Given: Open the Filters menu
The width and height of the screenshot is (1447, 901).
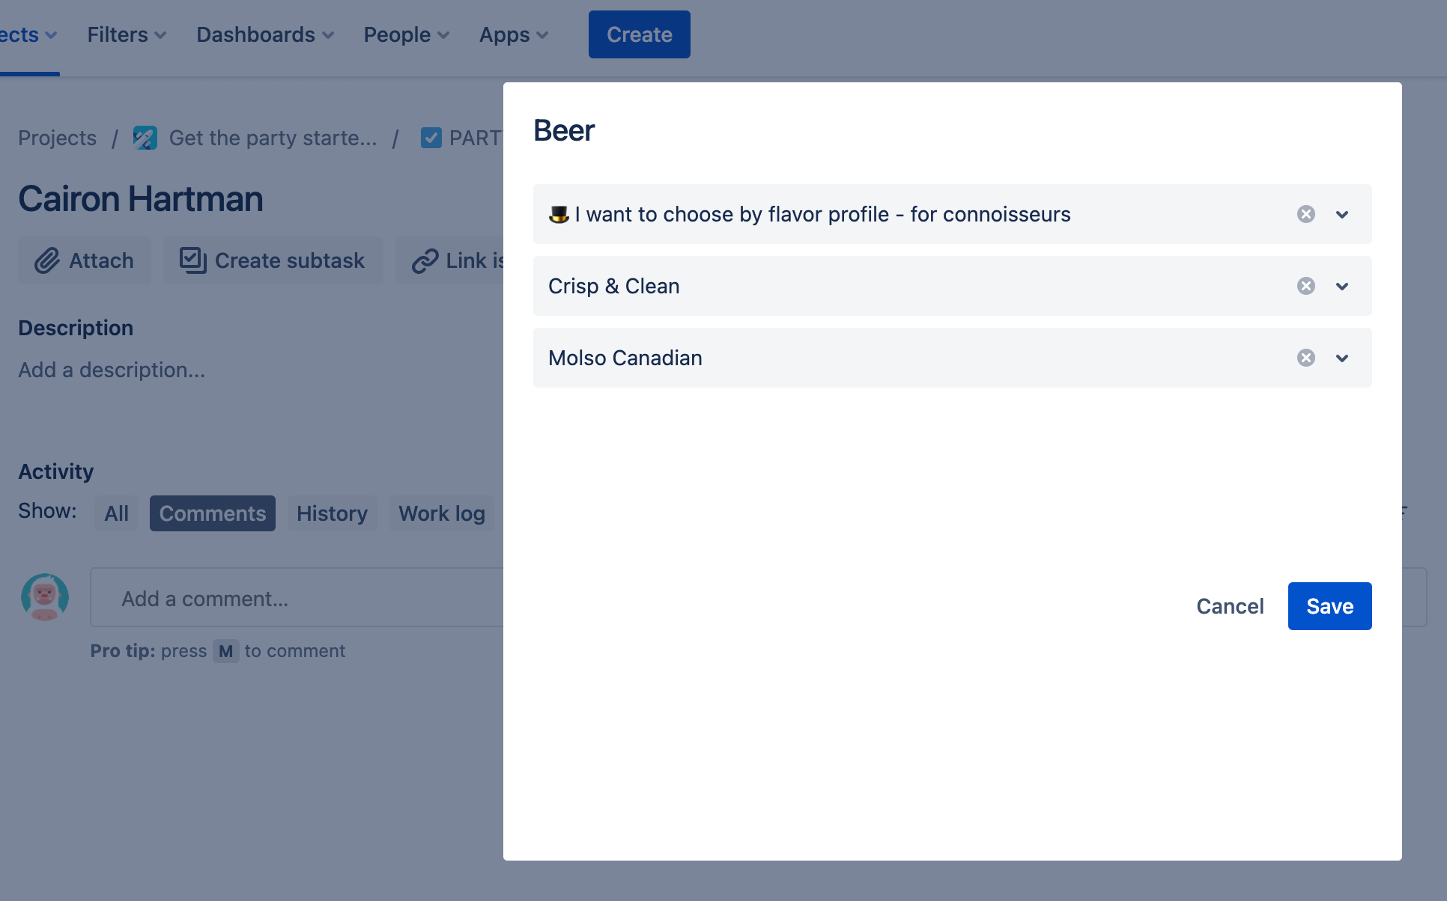Looking at the screenshot, I should tap(127, 34).
